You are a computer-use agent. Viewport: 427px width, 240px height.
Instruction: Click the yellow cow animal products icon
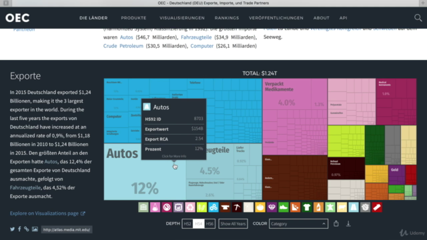click(x=342, y=207)
